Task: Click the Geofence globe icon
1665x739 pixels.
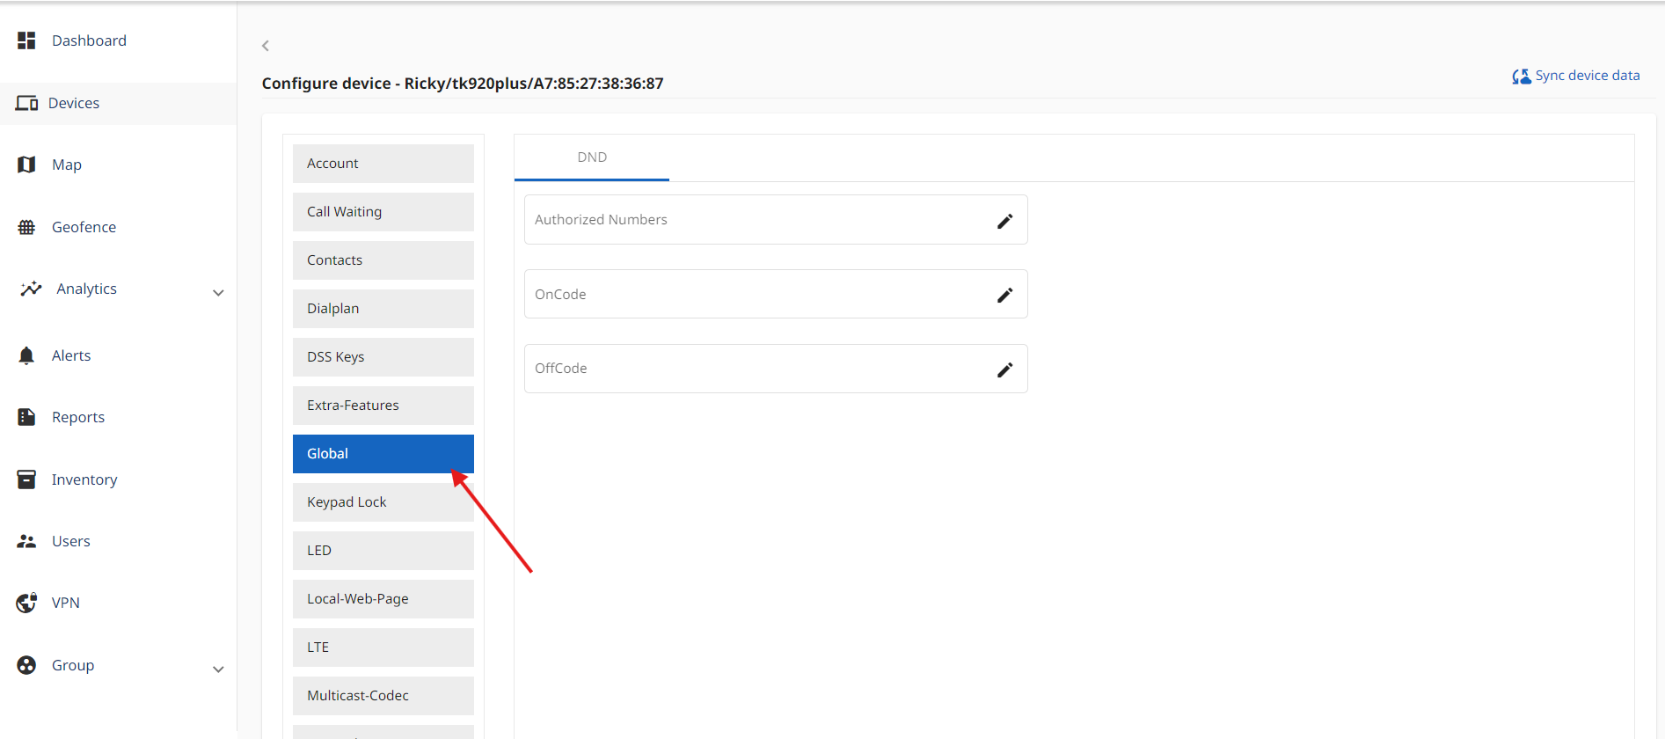Action: [x=26, y=227]
